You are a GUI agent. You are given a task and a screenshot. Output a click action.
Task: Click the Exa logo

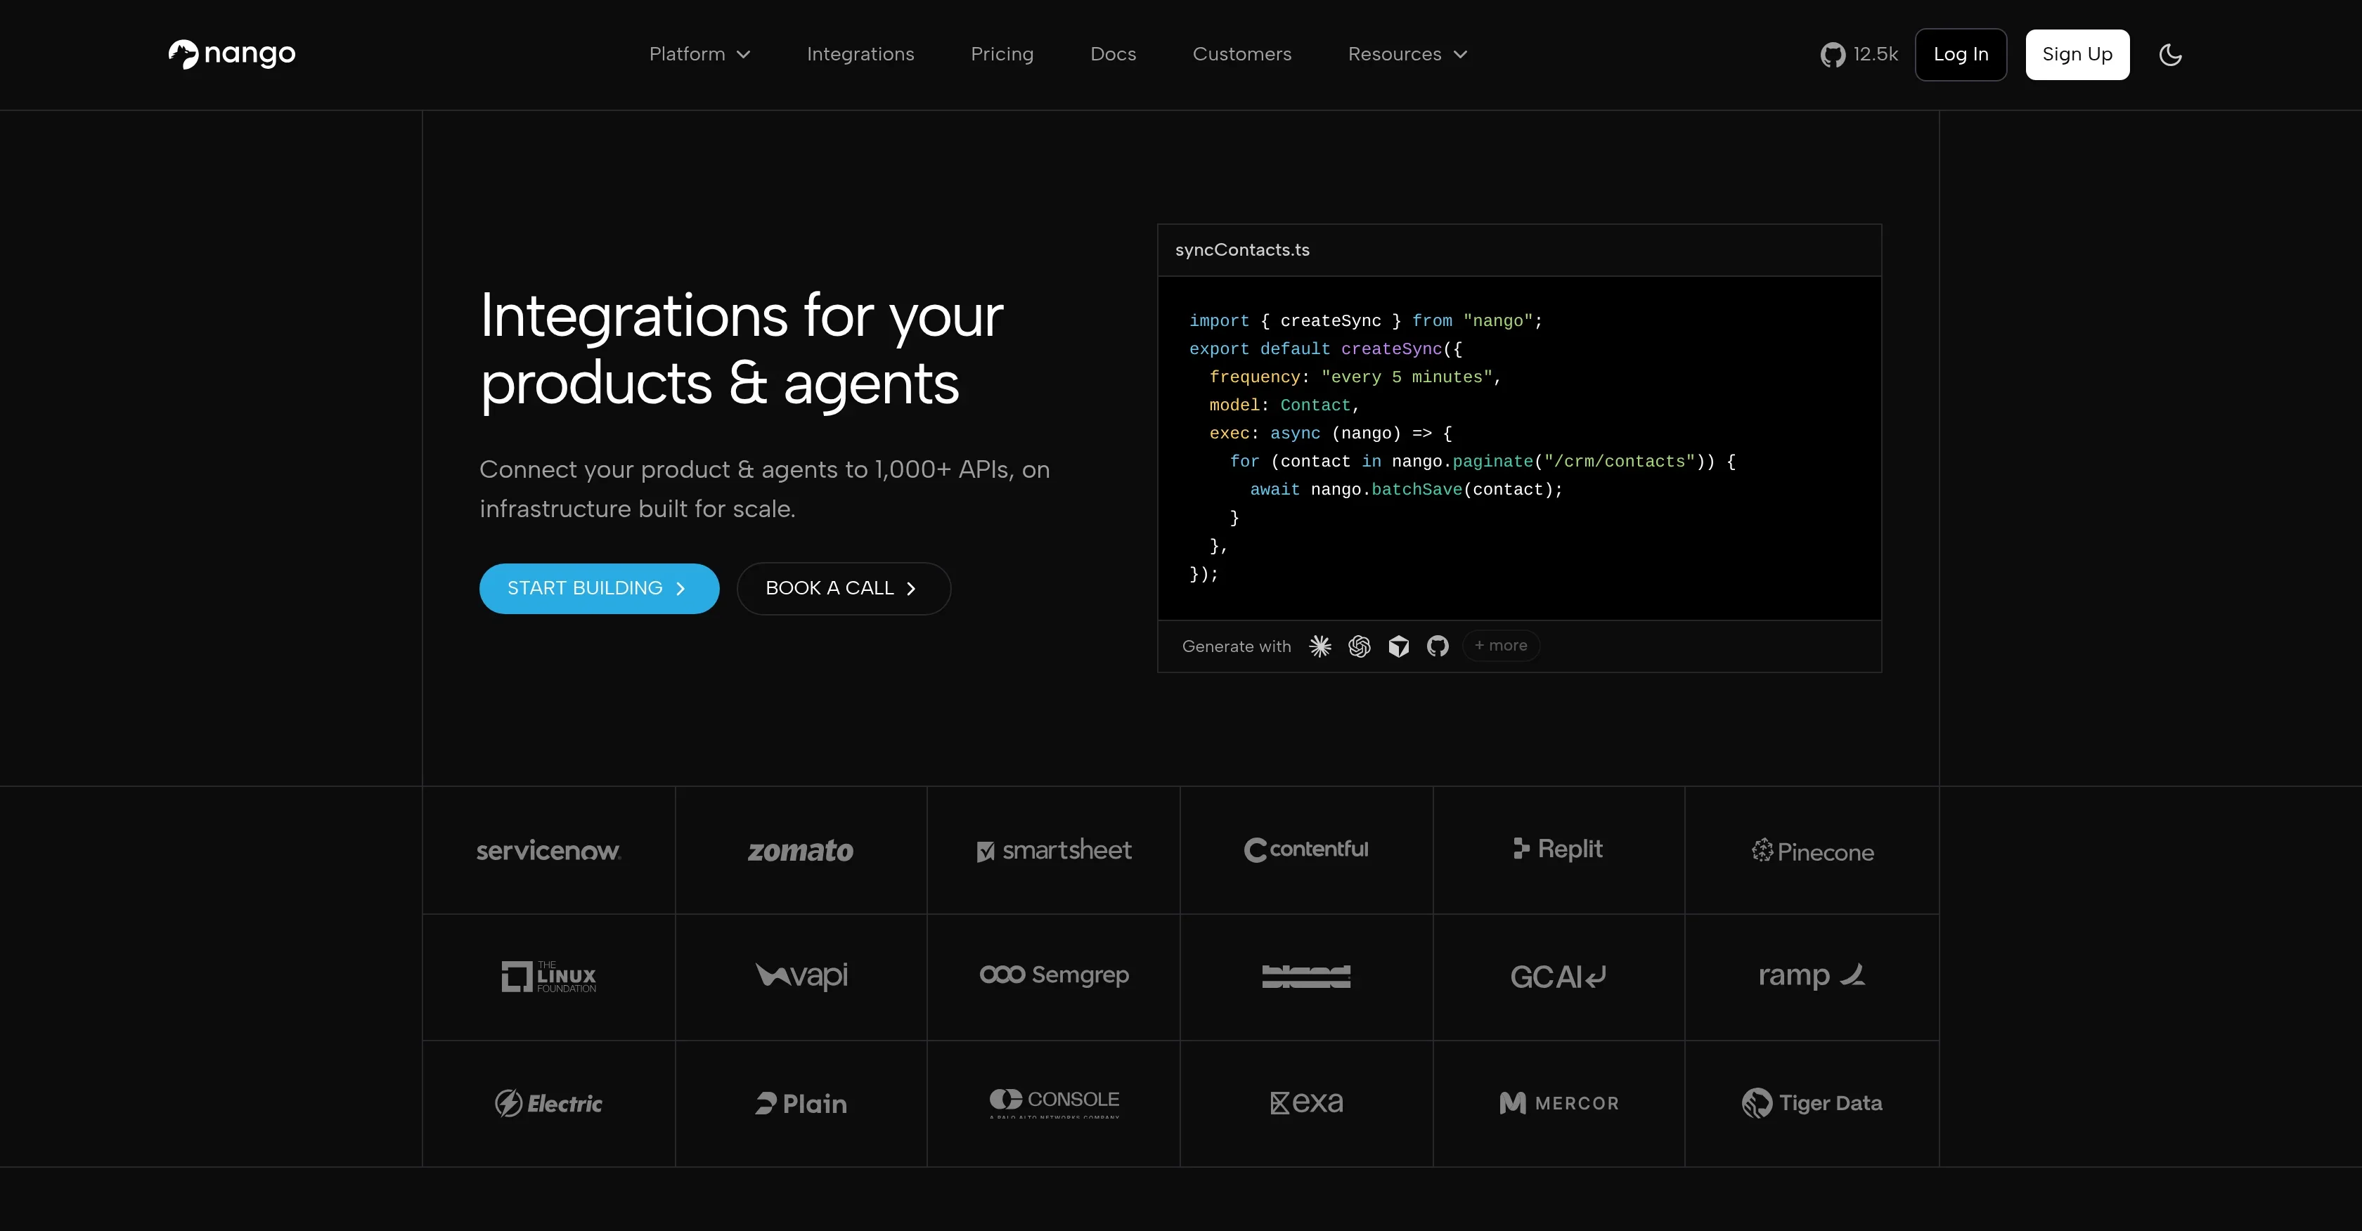pos(1305,1102)
